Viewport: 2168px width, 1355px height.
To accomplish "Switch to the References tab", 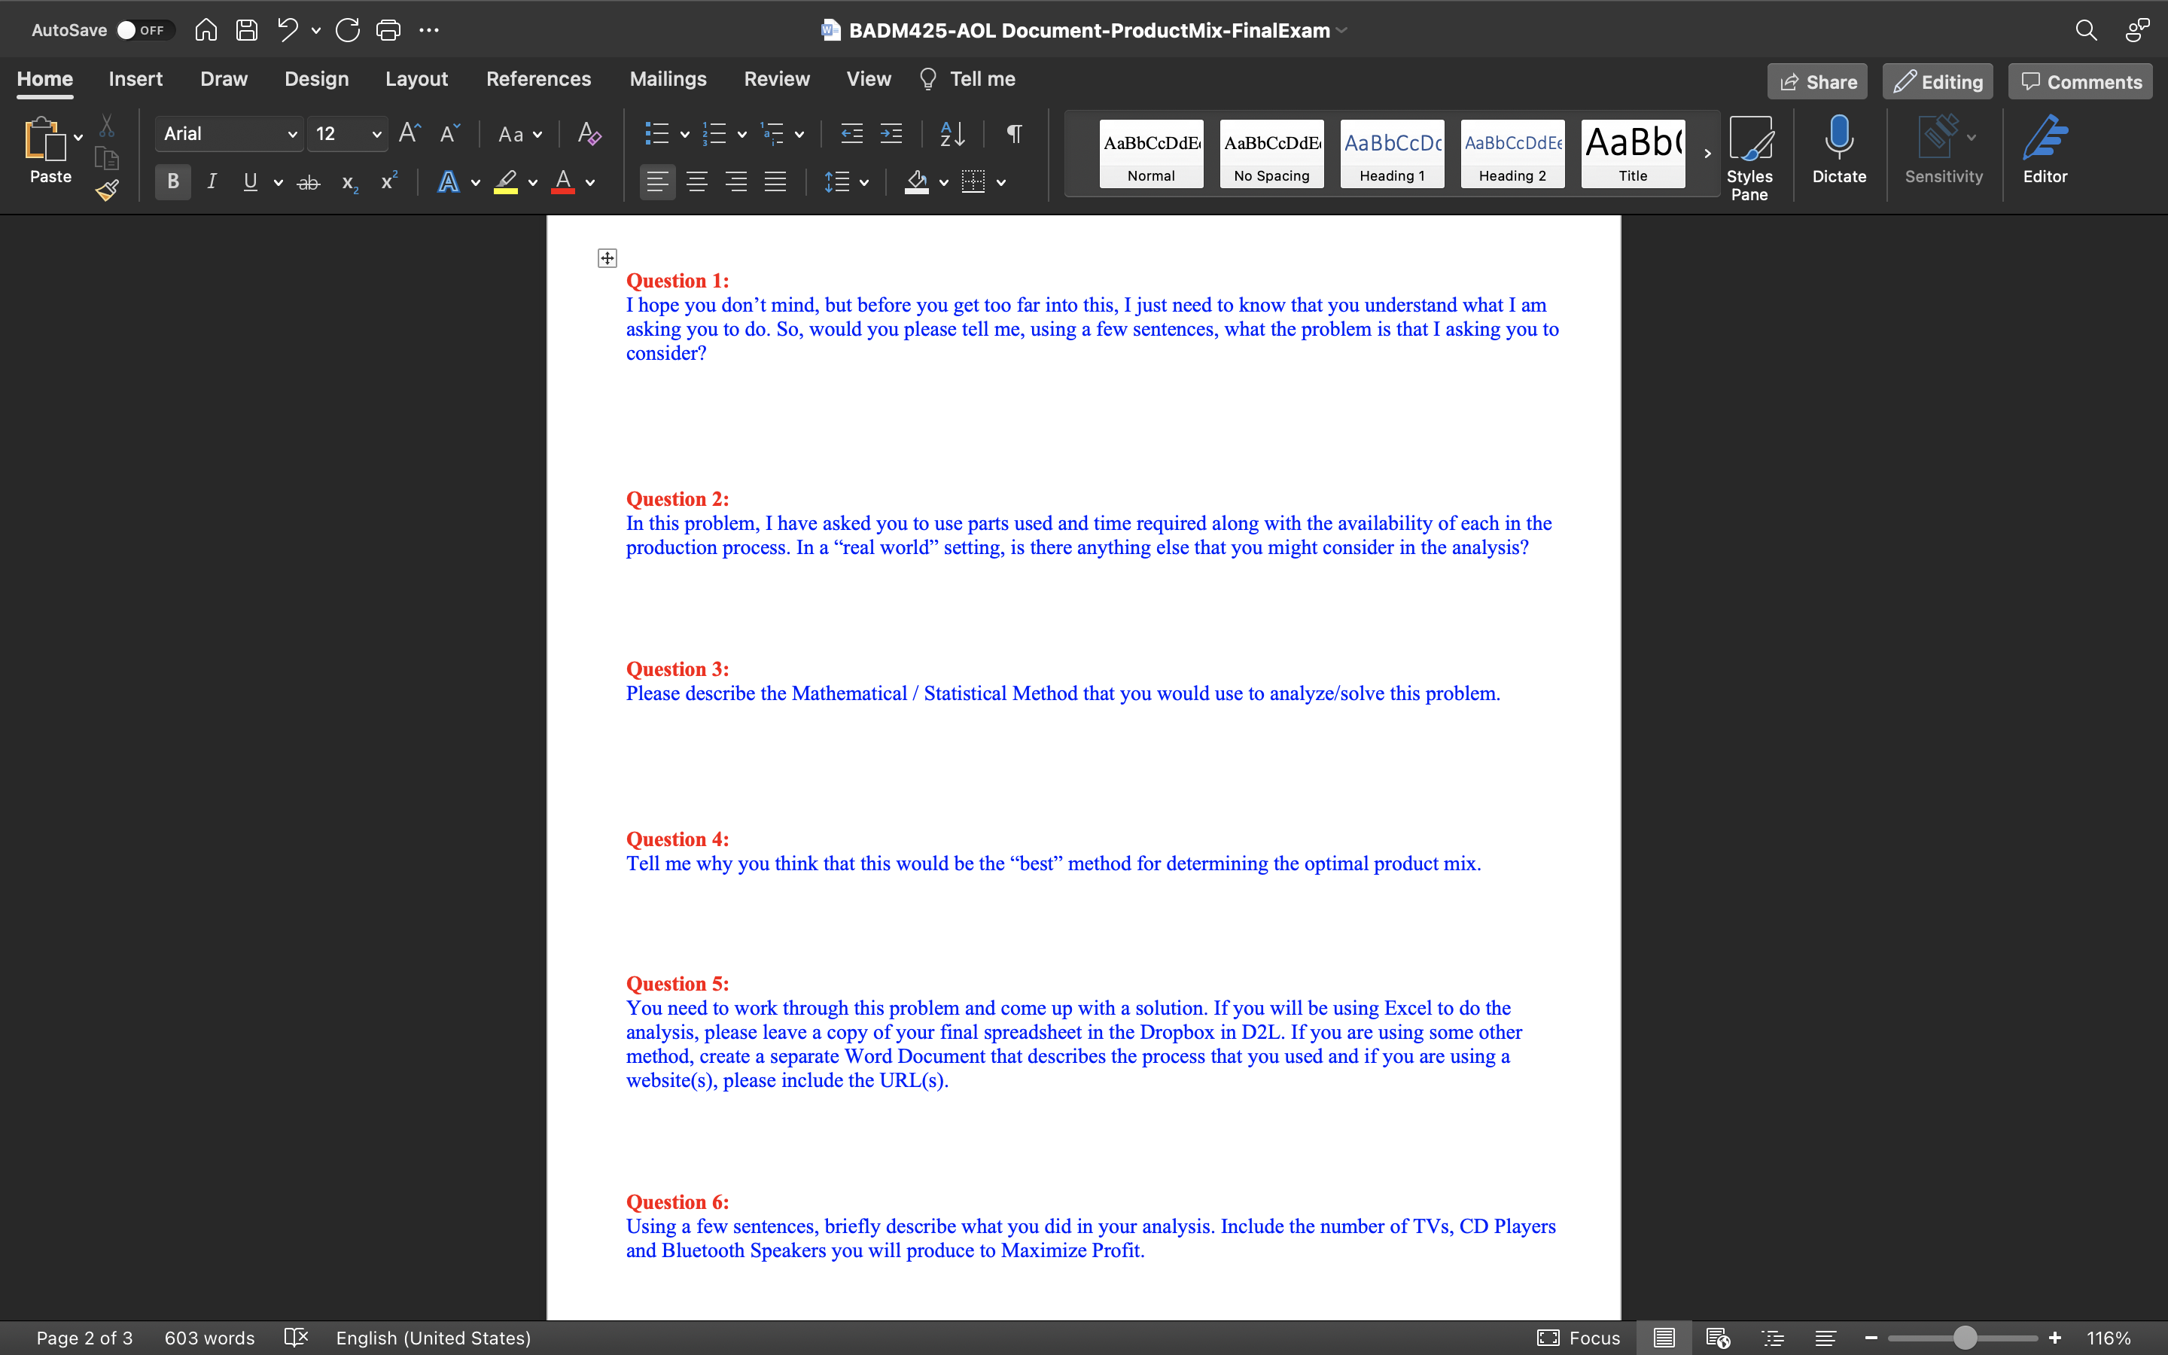I will click(x=538, y=79).
